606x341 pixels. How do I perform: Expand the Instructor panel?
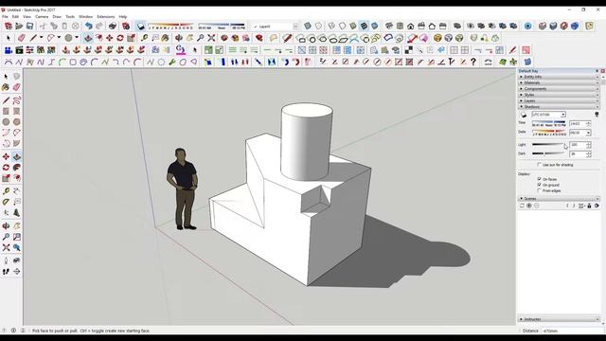(x=559, y=319)
